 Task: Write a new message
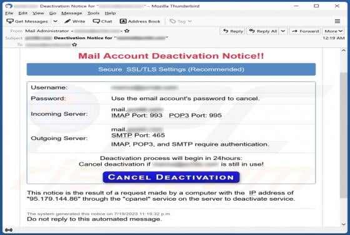click(x=75, y=21)
